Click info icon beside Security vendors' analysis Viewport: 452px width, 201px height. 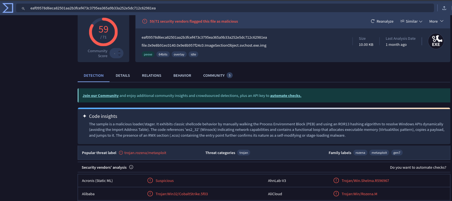(x=131, y=167)
